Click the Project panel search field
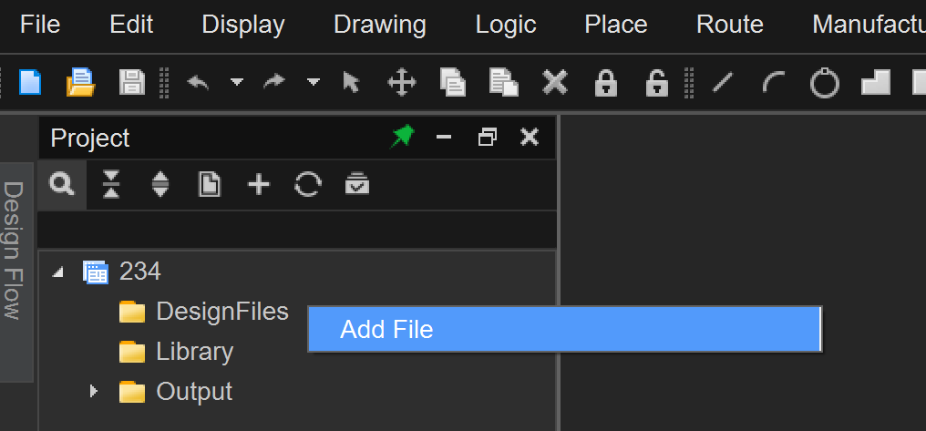This screenshot has height=431, width=926. click(296, 228)
